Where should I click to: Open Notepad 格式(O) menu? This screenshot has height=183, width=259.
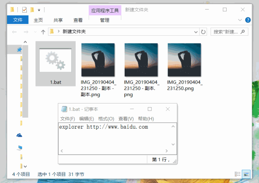(x=106, y=119)
